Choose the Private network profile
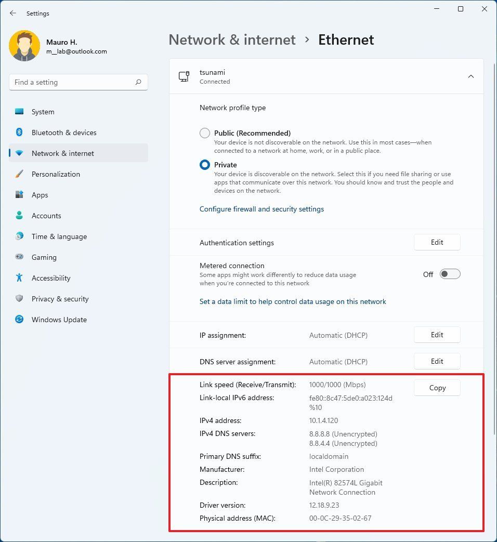 tap(204, 164)
